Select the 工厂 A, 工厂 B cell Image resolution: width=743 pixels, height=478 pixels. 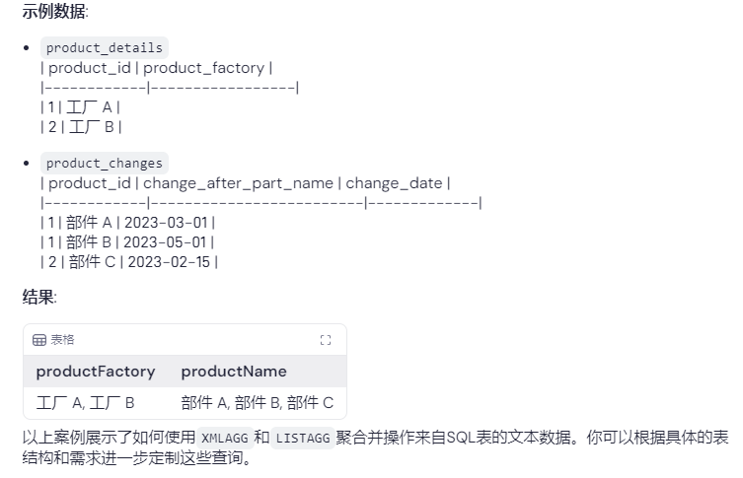click(85, 403)
